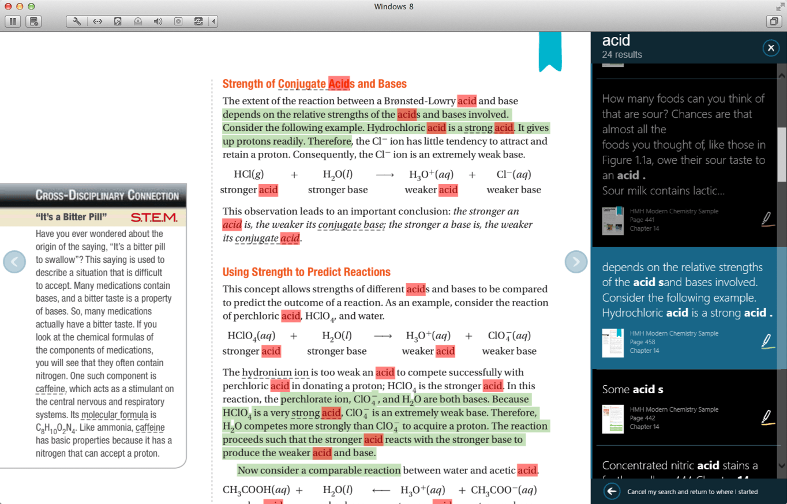Viewport: 787px width, 504px height.
Task: Click the hard disk device icon
Action: point(118,21)
